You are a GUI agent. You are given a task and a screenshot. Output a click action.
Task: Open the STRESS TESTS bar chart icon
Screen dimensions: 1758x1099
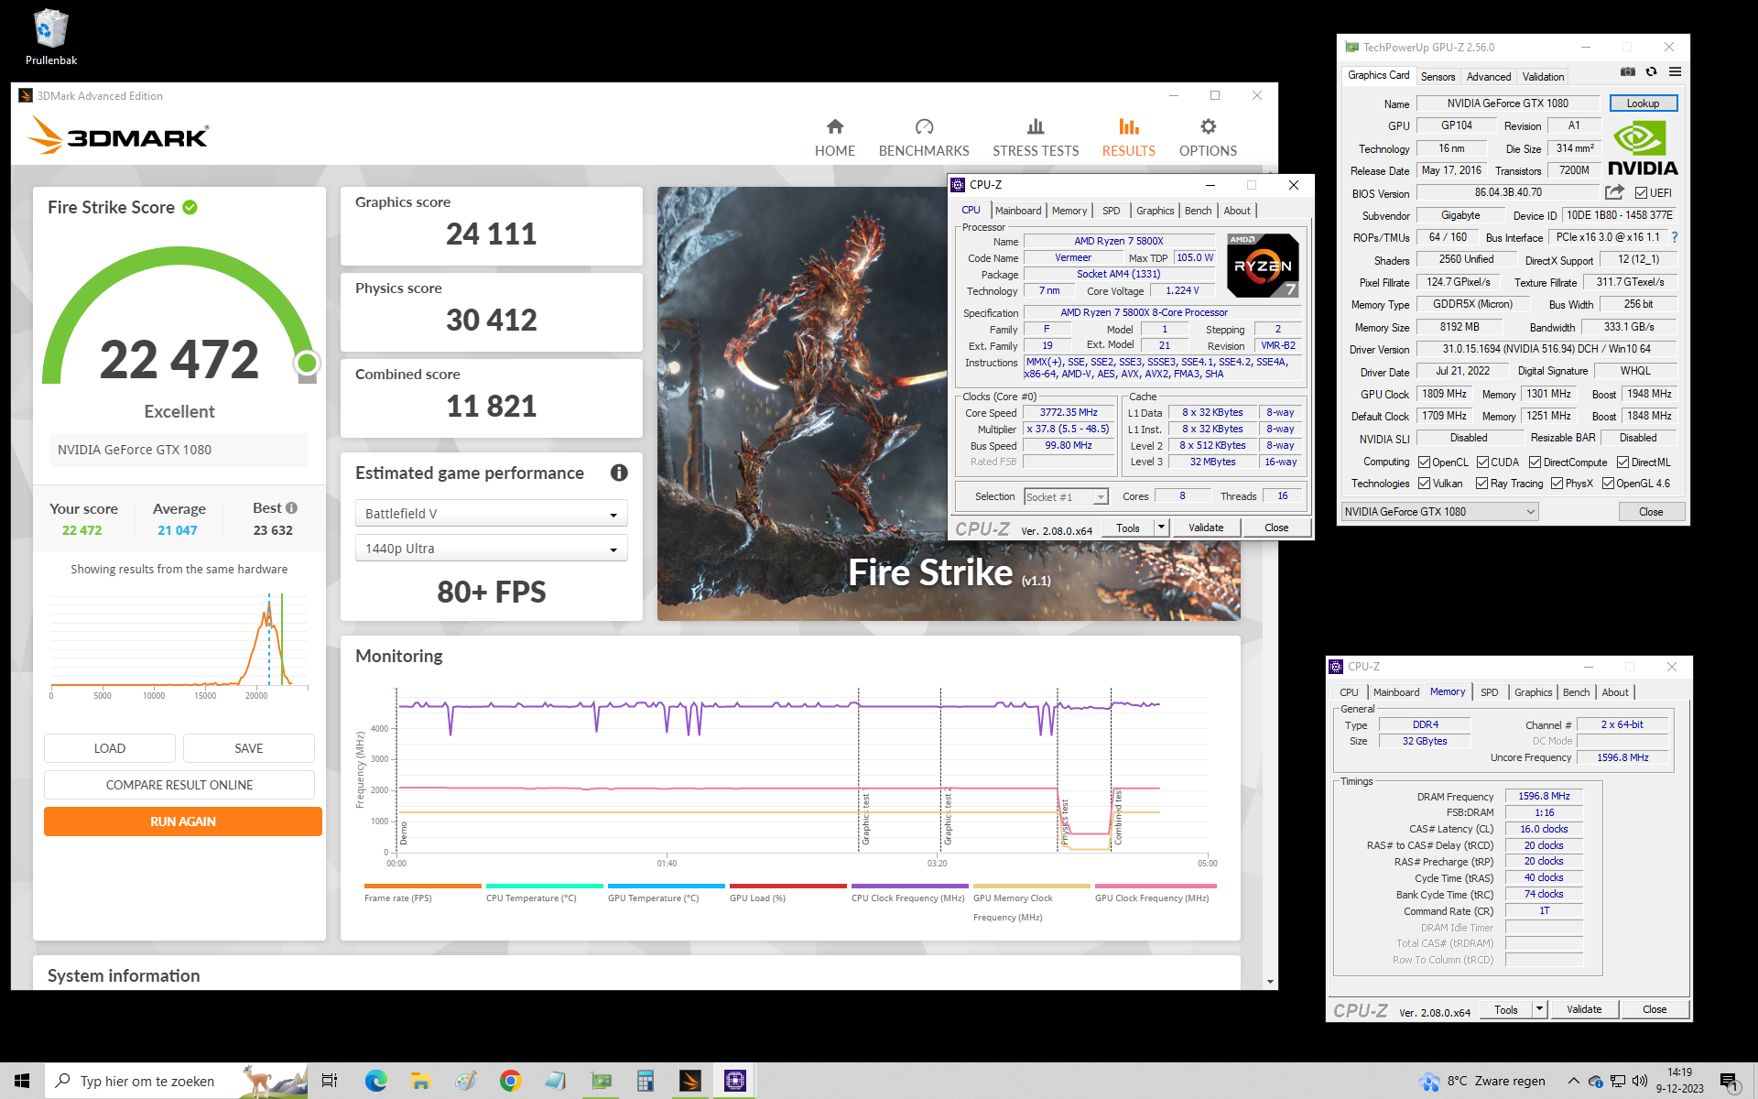[1036, 126]
